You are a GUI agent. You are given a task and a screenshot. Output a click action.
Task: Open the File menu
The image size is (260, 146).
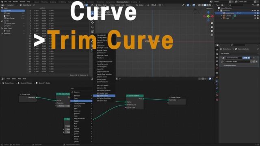5,2
